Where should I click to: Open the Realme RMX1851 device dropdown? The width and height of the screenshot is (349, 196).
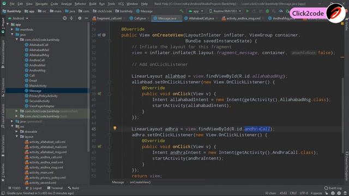point(225,11)
